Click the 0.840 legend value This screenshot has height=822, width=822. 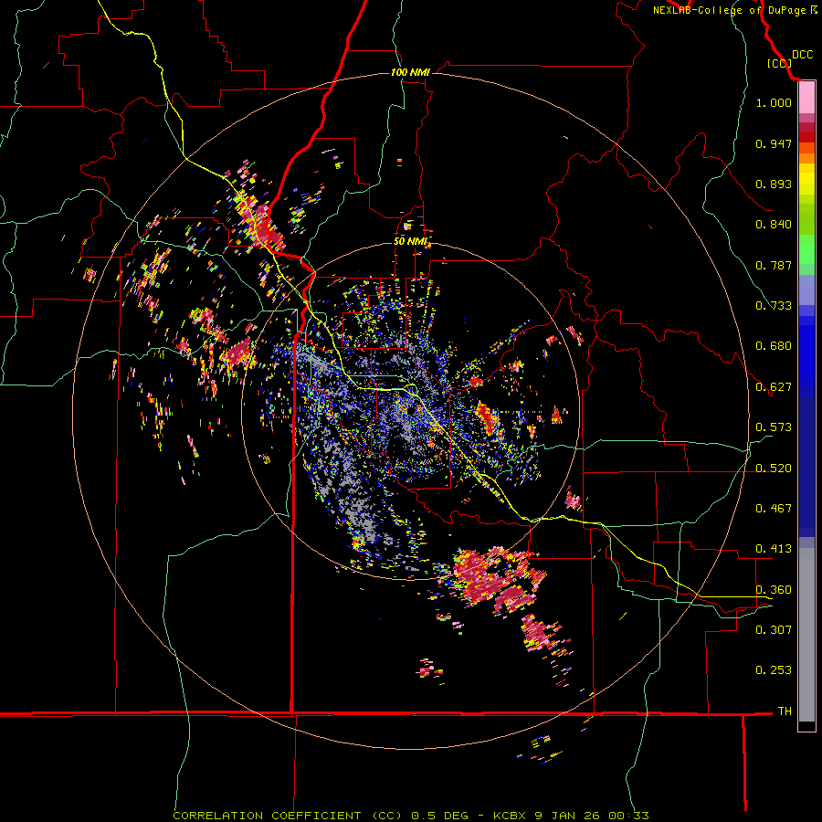click(774, 225)
